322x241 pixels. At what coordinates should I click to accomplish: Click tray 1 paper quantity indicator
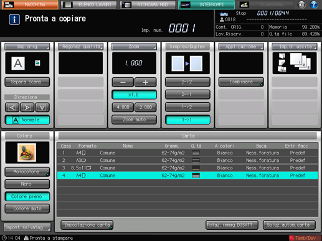click(196, 153)
